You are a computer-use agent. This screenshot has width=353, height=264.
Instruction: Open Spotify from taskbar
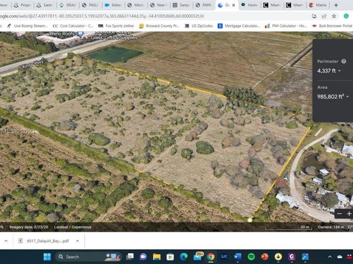[251, 257]
